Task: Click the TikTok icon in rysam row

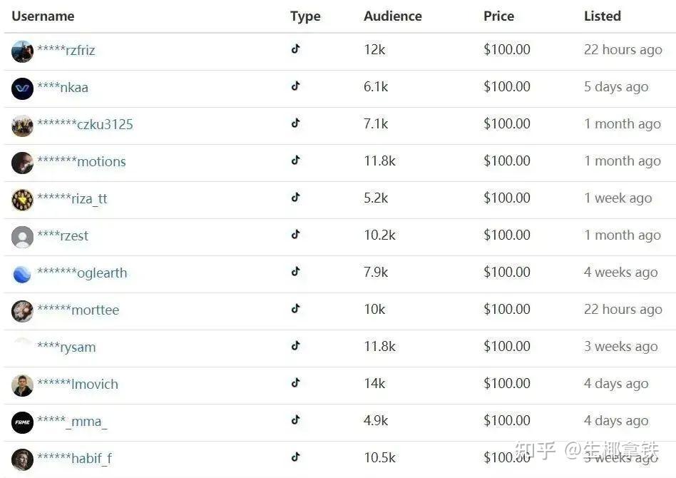Action: [x=295, y=345]
